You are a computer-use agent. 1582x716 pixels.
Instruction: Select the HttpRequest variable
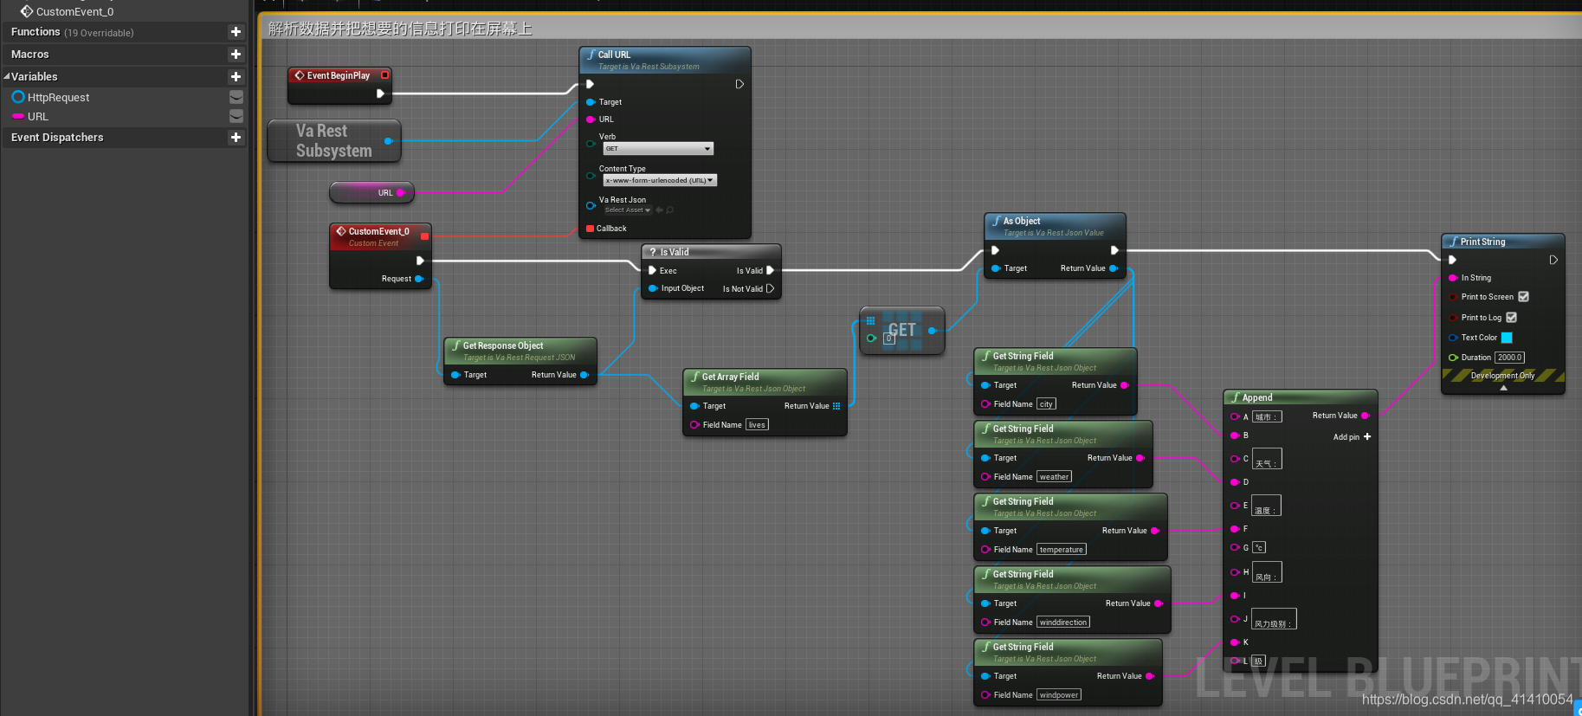58,98
